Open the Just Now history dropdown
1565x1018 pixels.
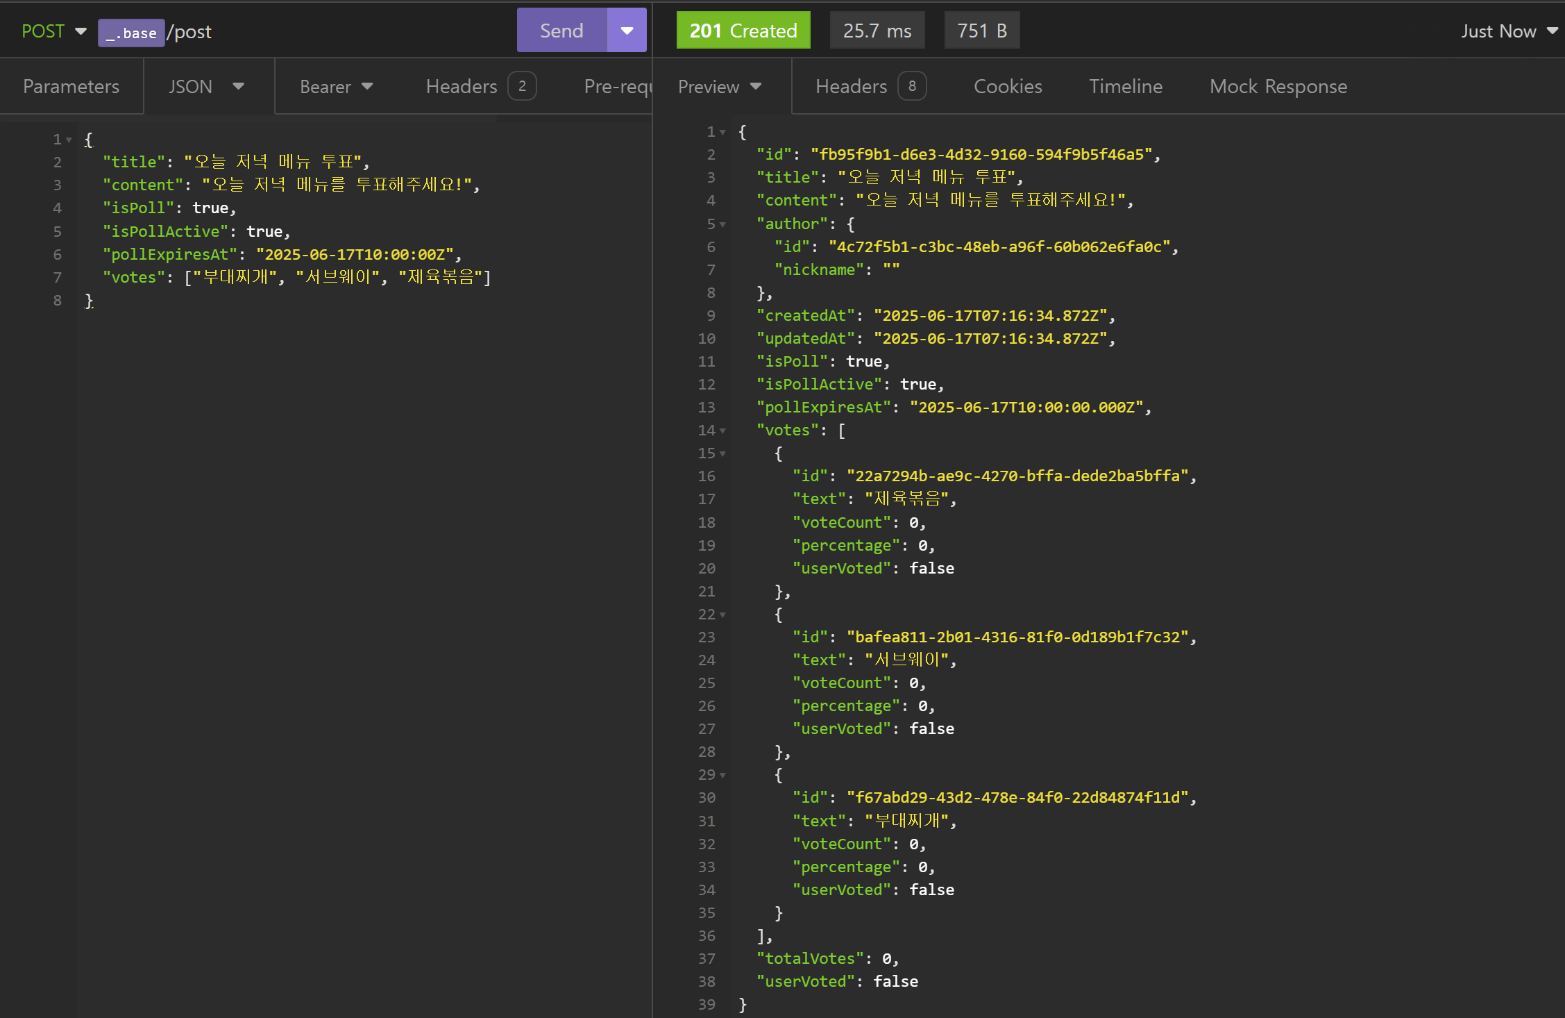point(1509,31)
